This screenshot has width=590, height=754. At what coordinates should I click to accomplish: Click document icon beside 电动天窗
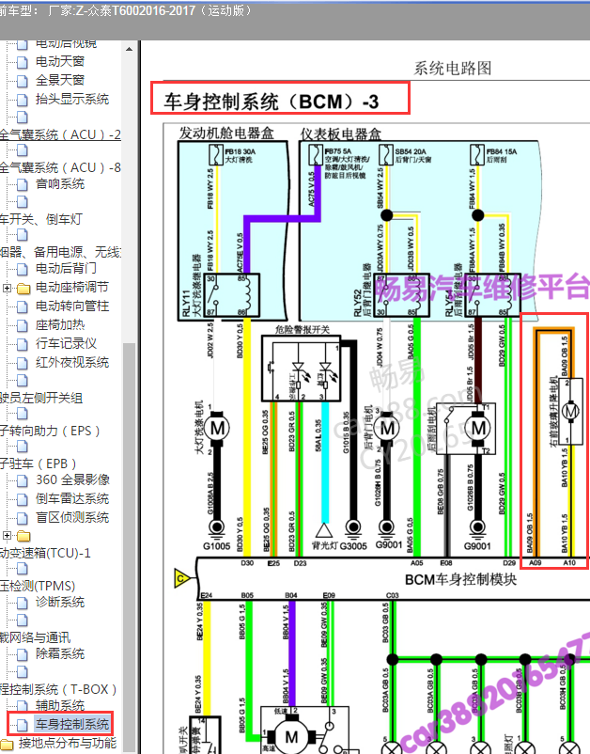[23, 62]
